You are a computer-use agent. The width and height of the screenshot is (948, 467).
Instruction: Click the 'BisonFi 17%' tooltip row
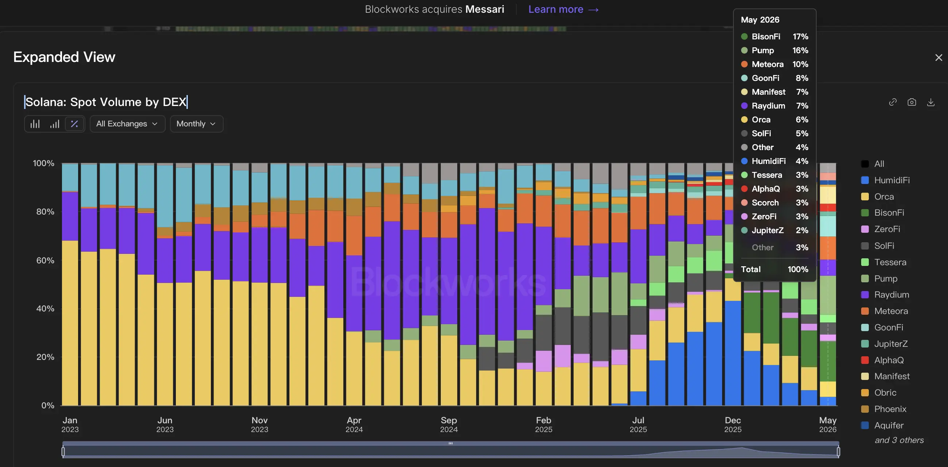775,36
